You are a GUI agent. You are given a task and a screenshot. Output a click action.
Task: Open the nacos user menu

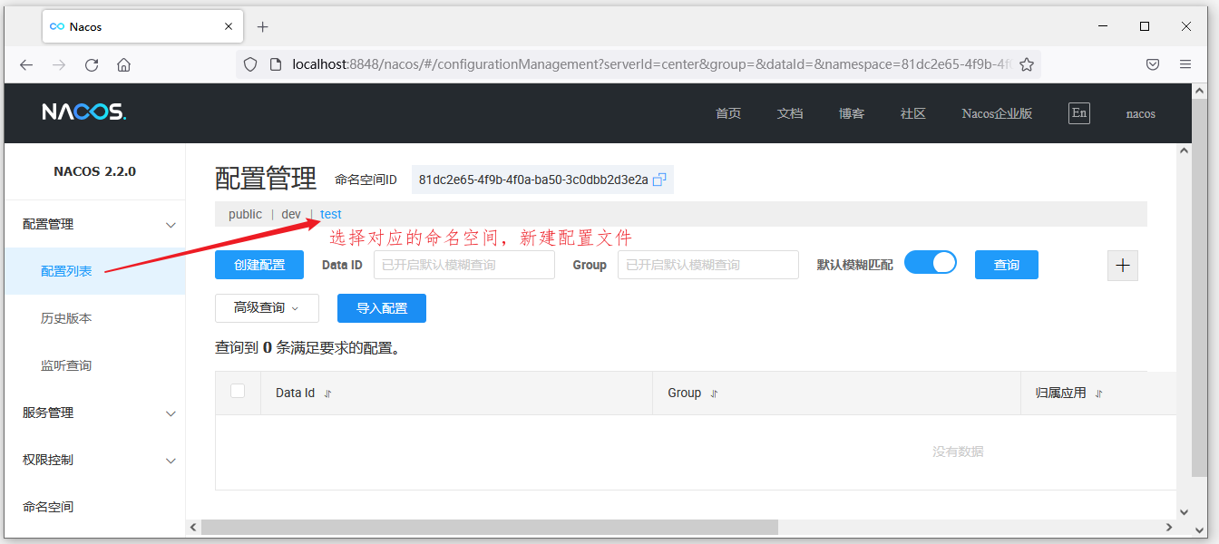click(1141, 114)
